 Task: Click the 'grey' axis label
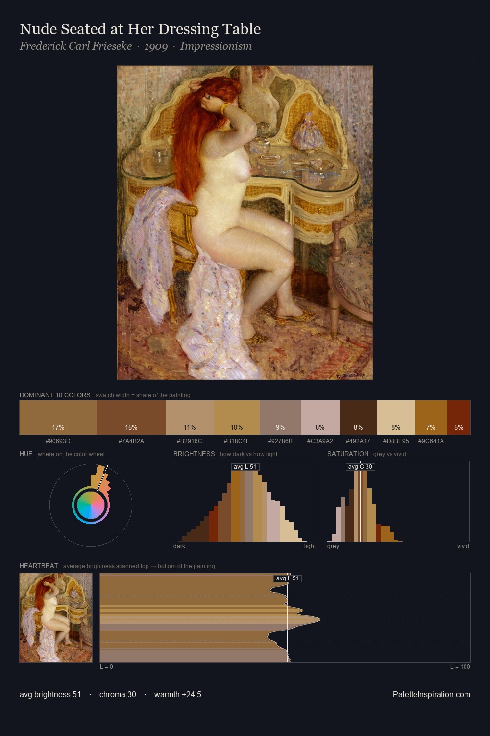333,546
